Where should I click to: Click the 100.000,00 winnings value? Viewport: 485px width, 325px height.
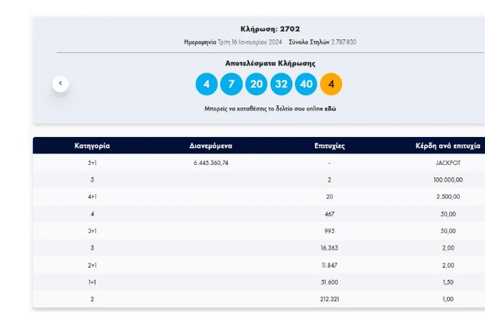(448, 180)
